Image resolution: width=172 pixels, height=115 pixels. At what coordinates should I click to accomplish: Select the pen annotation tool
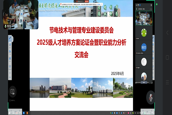(10, 38)
